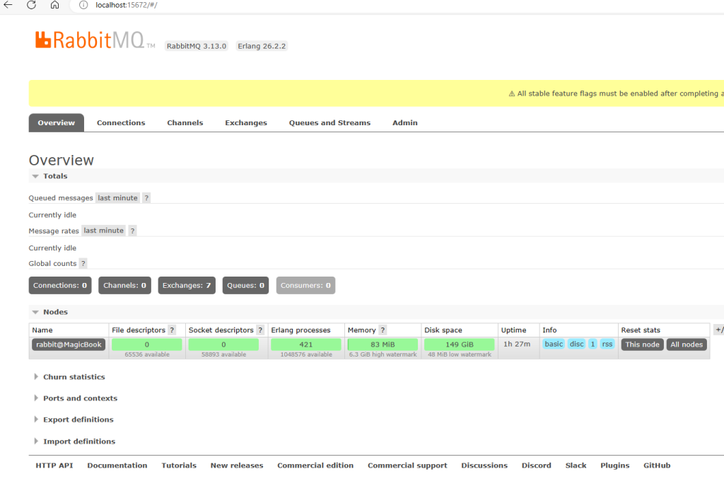Viewport: 724px width, 486px height.
Task: Click the RabbitMQ logo
Action: point(95,40)
